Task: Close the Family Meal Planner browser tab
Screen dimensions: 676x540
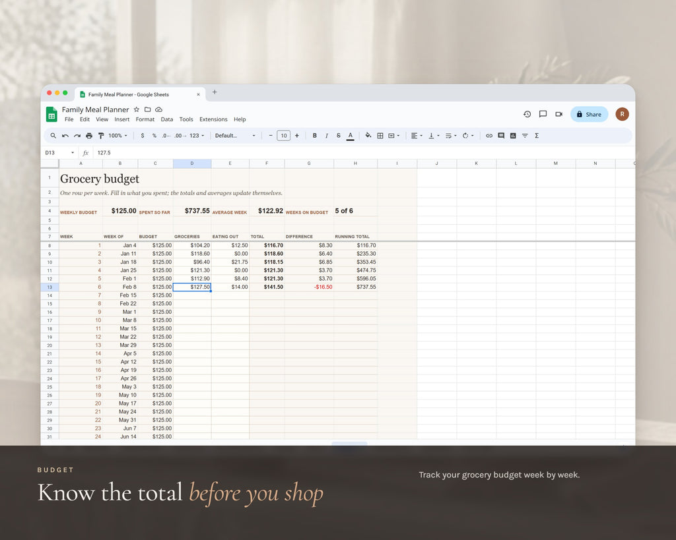Action: click(198, 94)
